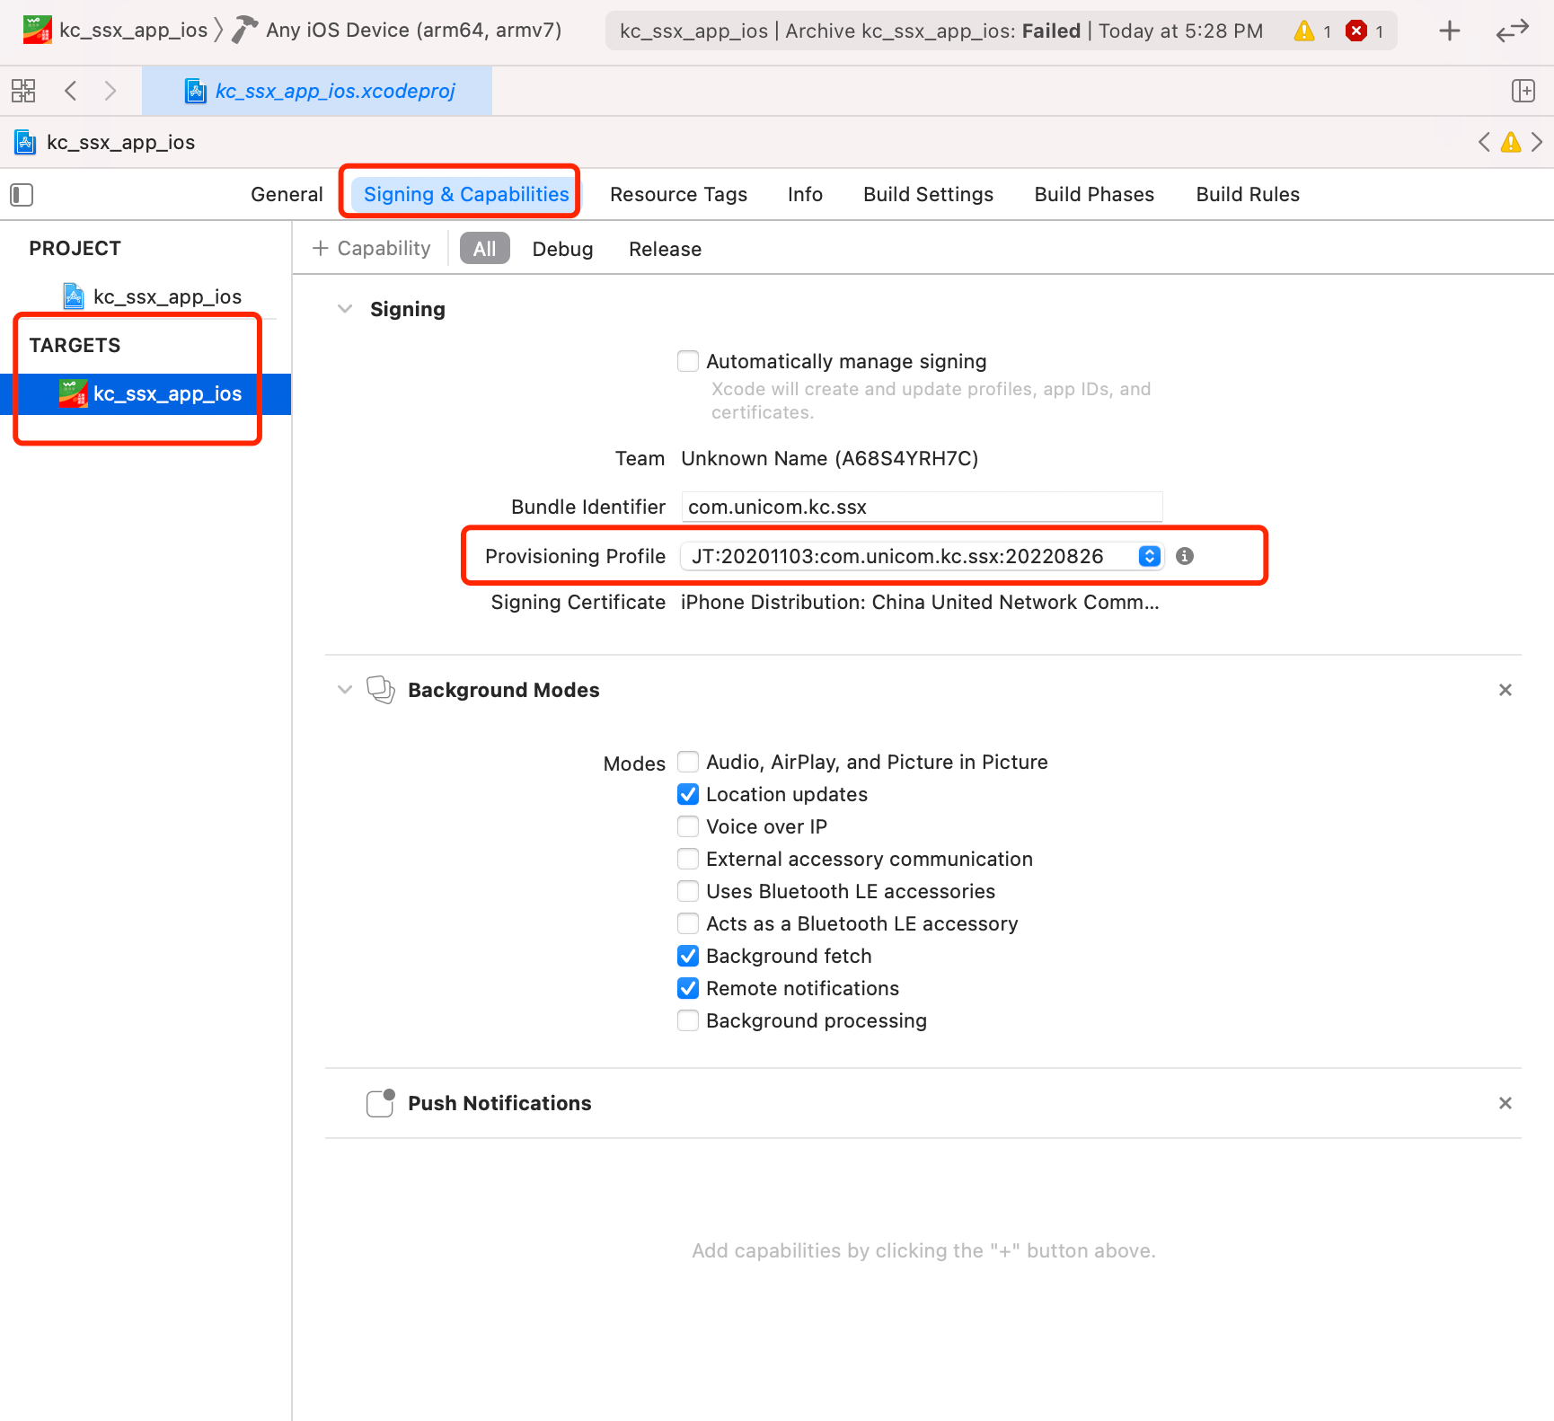Click the yellow warning icon in status bar
The width and height of the screenshot is (1554, 1421).
tap(1304, 31)
